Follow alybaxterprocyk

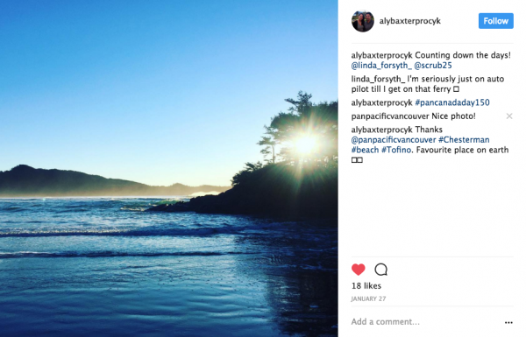click(496, 21)
